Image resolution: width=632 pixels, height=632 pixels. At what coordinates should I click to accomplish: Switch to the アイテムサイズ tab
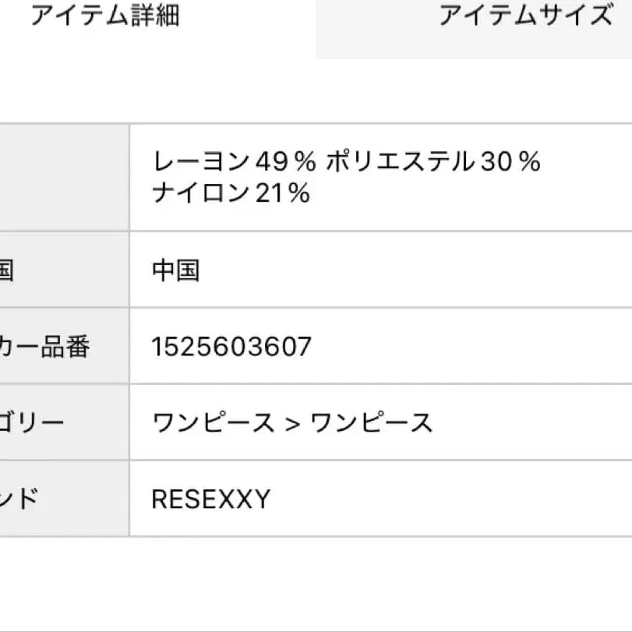(x=524, y=17)
